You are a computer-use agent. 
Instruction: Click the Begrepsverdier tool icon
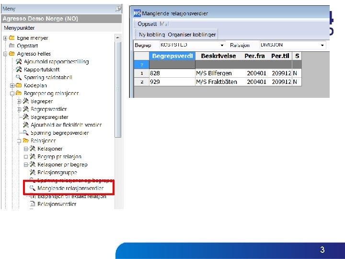tap(26, 109)
